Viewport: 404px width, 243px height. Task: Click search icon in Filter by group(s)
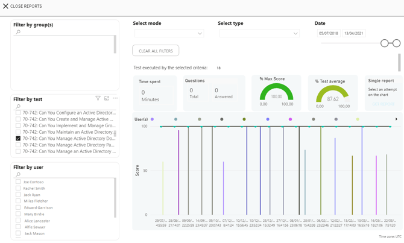point(18,32)
